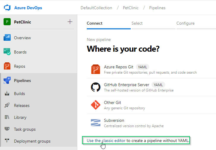This screenshot has width=216, height=150.
Task: Click the Repos icon in sidebar
Action: coord(7,66)
